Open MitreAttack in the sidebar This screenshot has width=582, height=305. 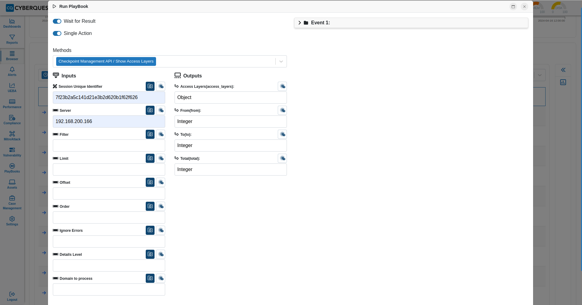12,136
